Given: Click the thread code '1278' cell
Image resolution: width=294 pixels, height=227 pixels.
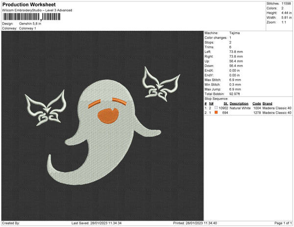Looking at the screenshot, I should tap(257, 113).
